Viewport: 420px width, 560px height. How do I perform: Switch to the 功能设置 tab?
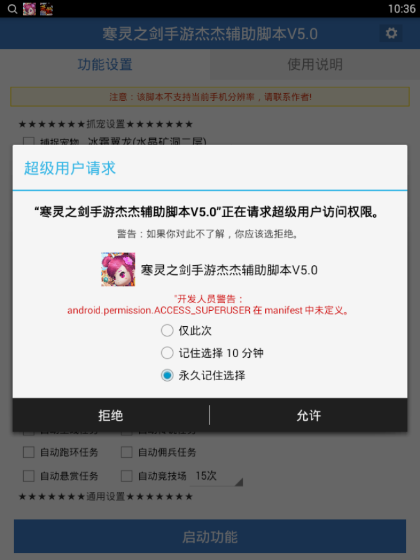105,65
